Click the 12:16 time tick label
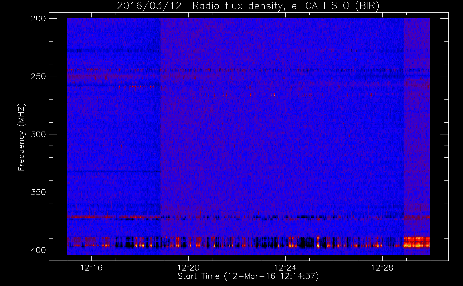The height and width of the screenshot is (286, 463). [x=91, y=268]
